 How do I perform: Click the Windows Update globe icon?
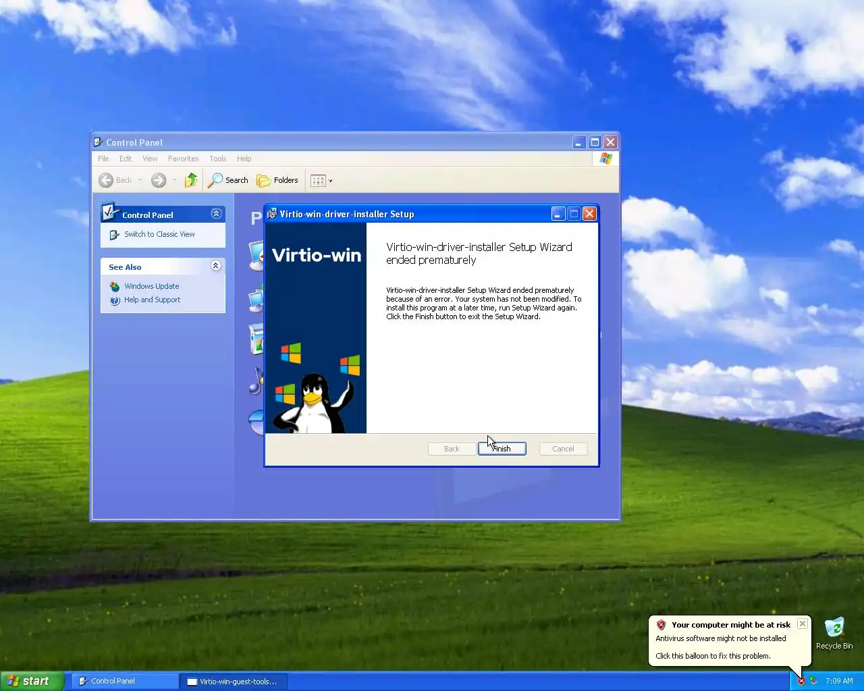tap(115, 287)
